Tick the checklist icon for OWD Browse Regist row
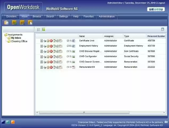The height and width of the screenshot is (128, 169). [42, 51]
